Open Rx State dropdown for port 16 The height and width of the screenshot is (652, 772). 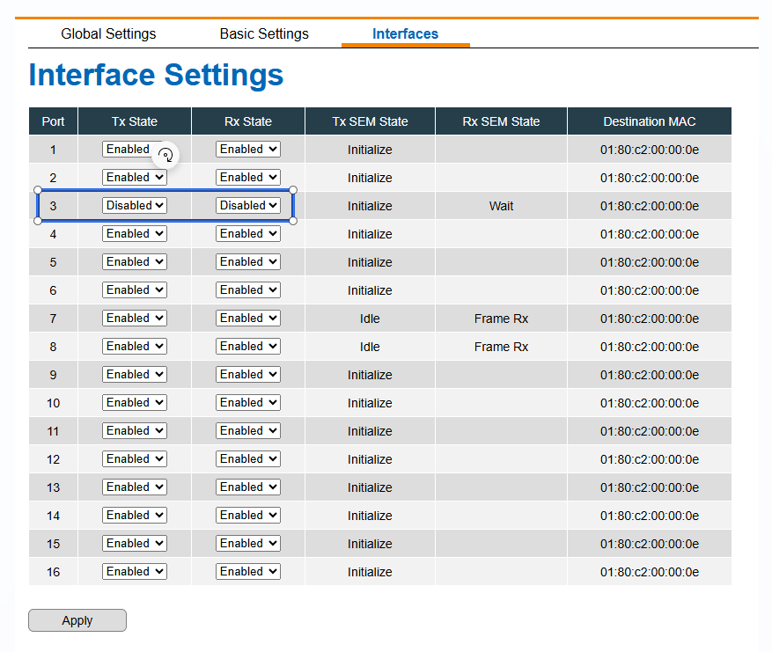click(248, 571)
